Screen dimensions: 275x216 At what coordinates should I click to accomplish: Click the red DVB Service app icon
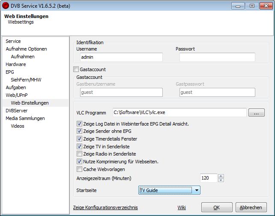[5, 6]
